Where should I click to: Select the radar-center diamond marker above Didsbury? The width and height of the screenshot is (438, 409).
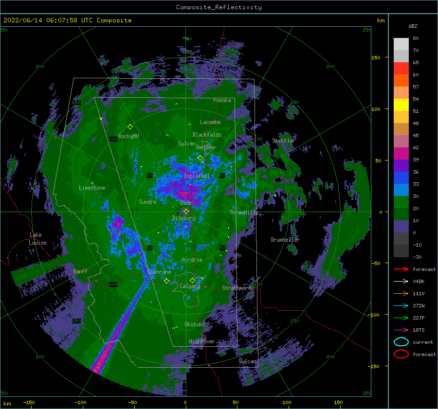tap(186, 212)
